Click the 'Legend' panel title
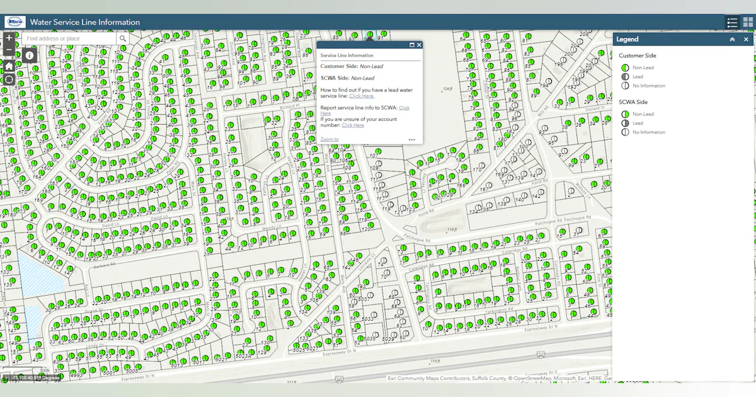The width and height of the screenshot is (756, 397). (627, 39)
